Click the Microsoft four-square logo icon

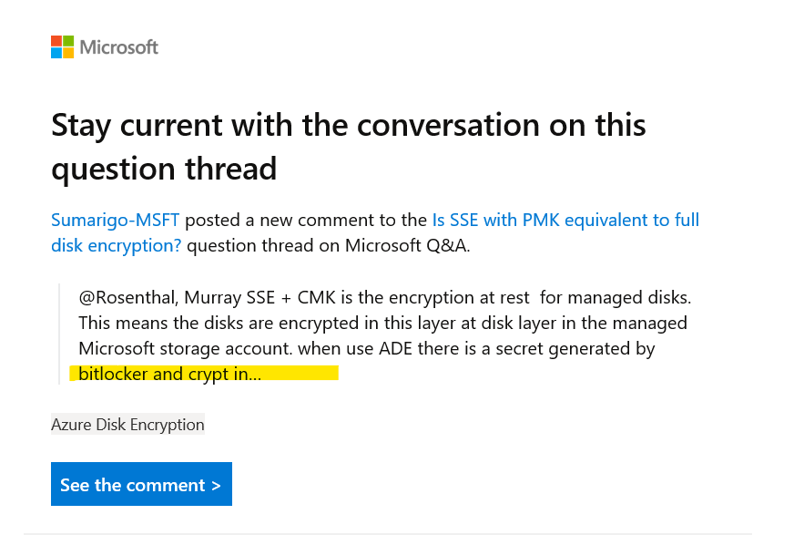pyautogui.click(x=62, y=46)
